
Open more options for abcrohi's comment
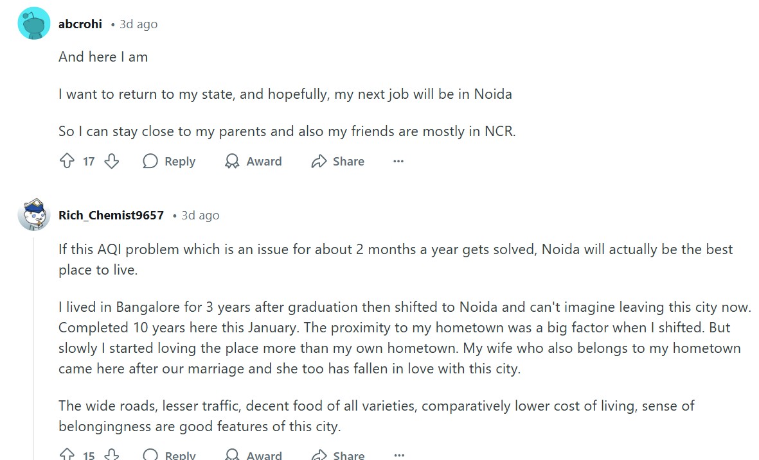(x=398, y=161)
